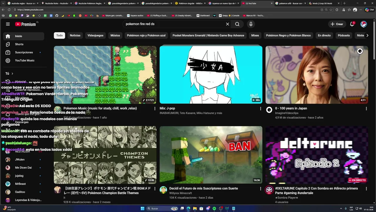Image resolution: width=376 pixels, height=212 pixels.
Task: Play the Mix: J-pop thumbnail
Action: [211, 75]
